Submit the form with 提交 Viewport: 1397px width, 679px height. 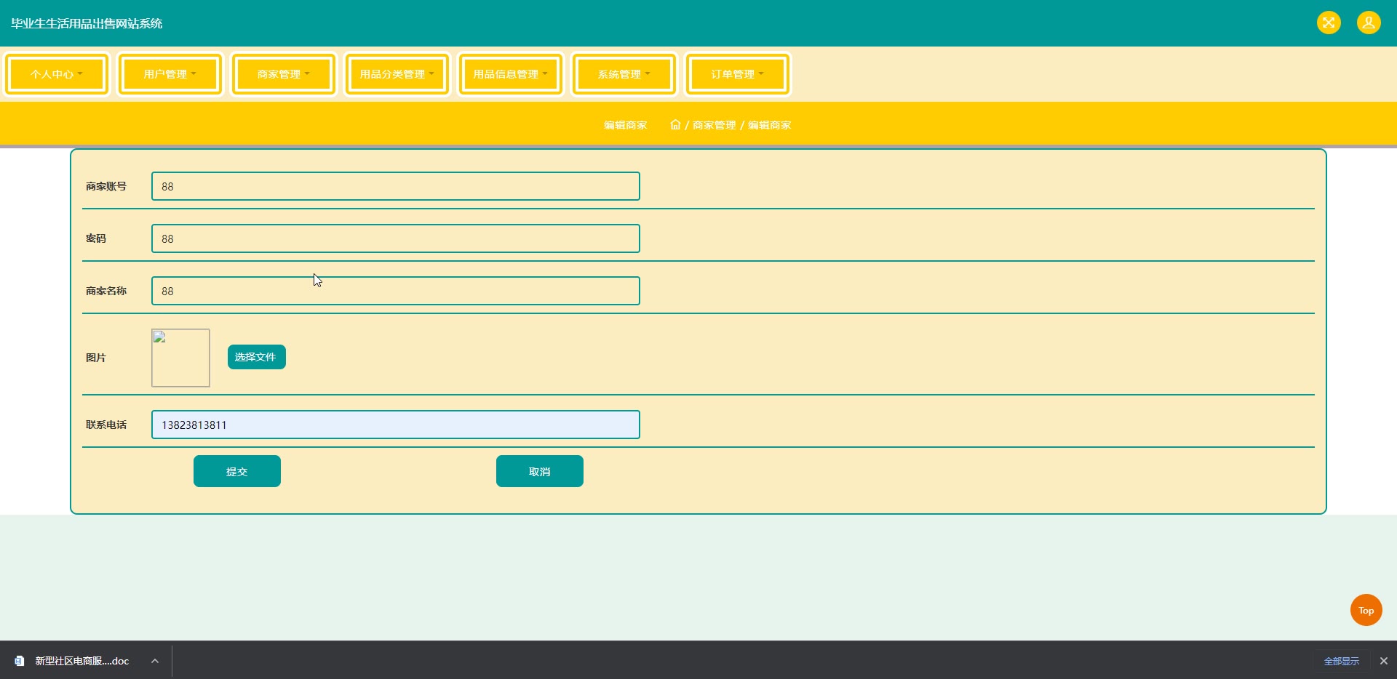click(237, 471)
